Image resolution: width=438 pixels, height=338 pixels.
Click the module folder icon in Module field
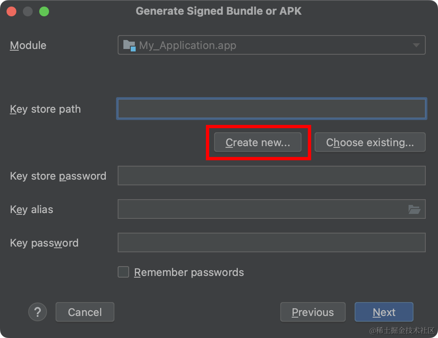click(x=129, y=45)
